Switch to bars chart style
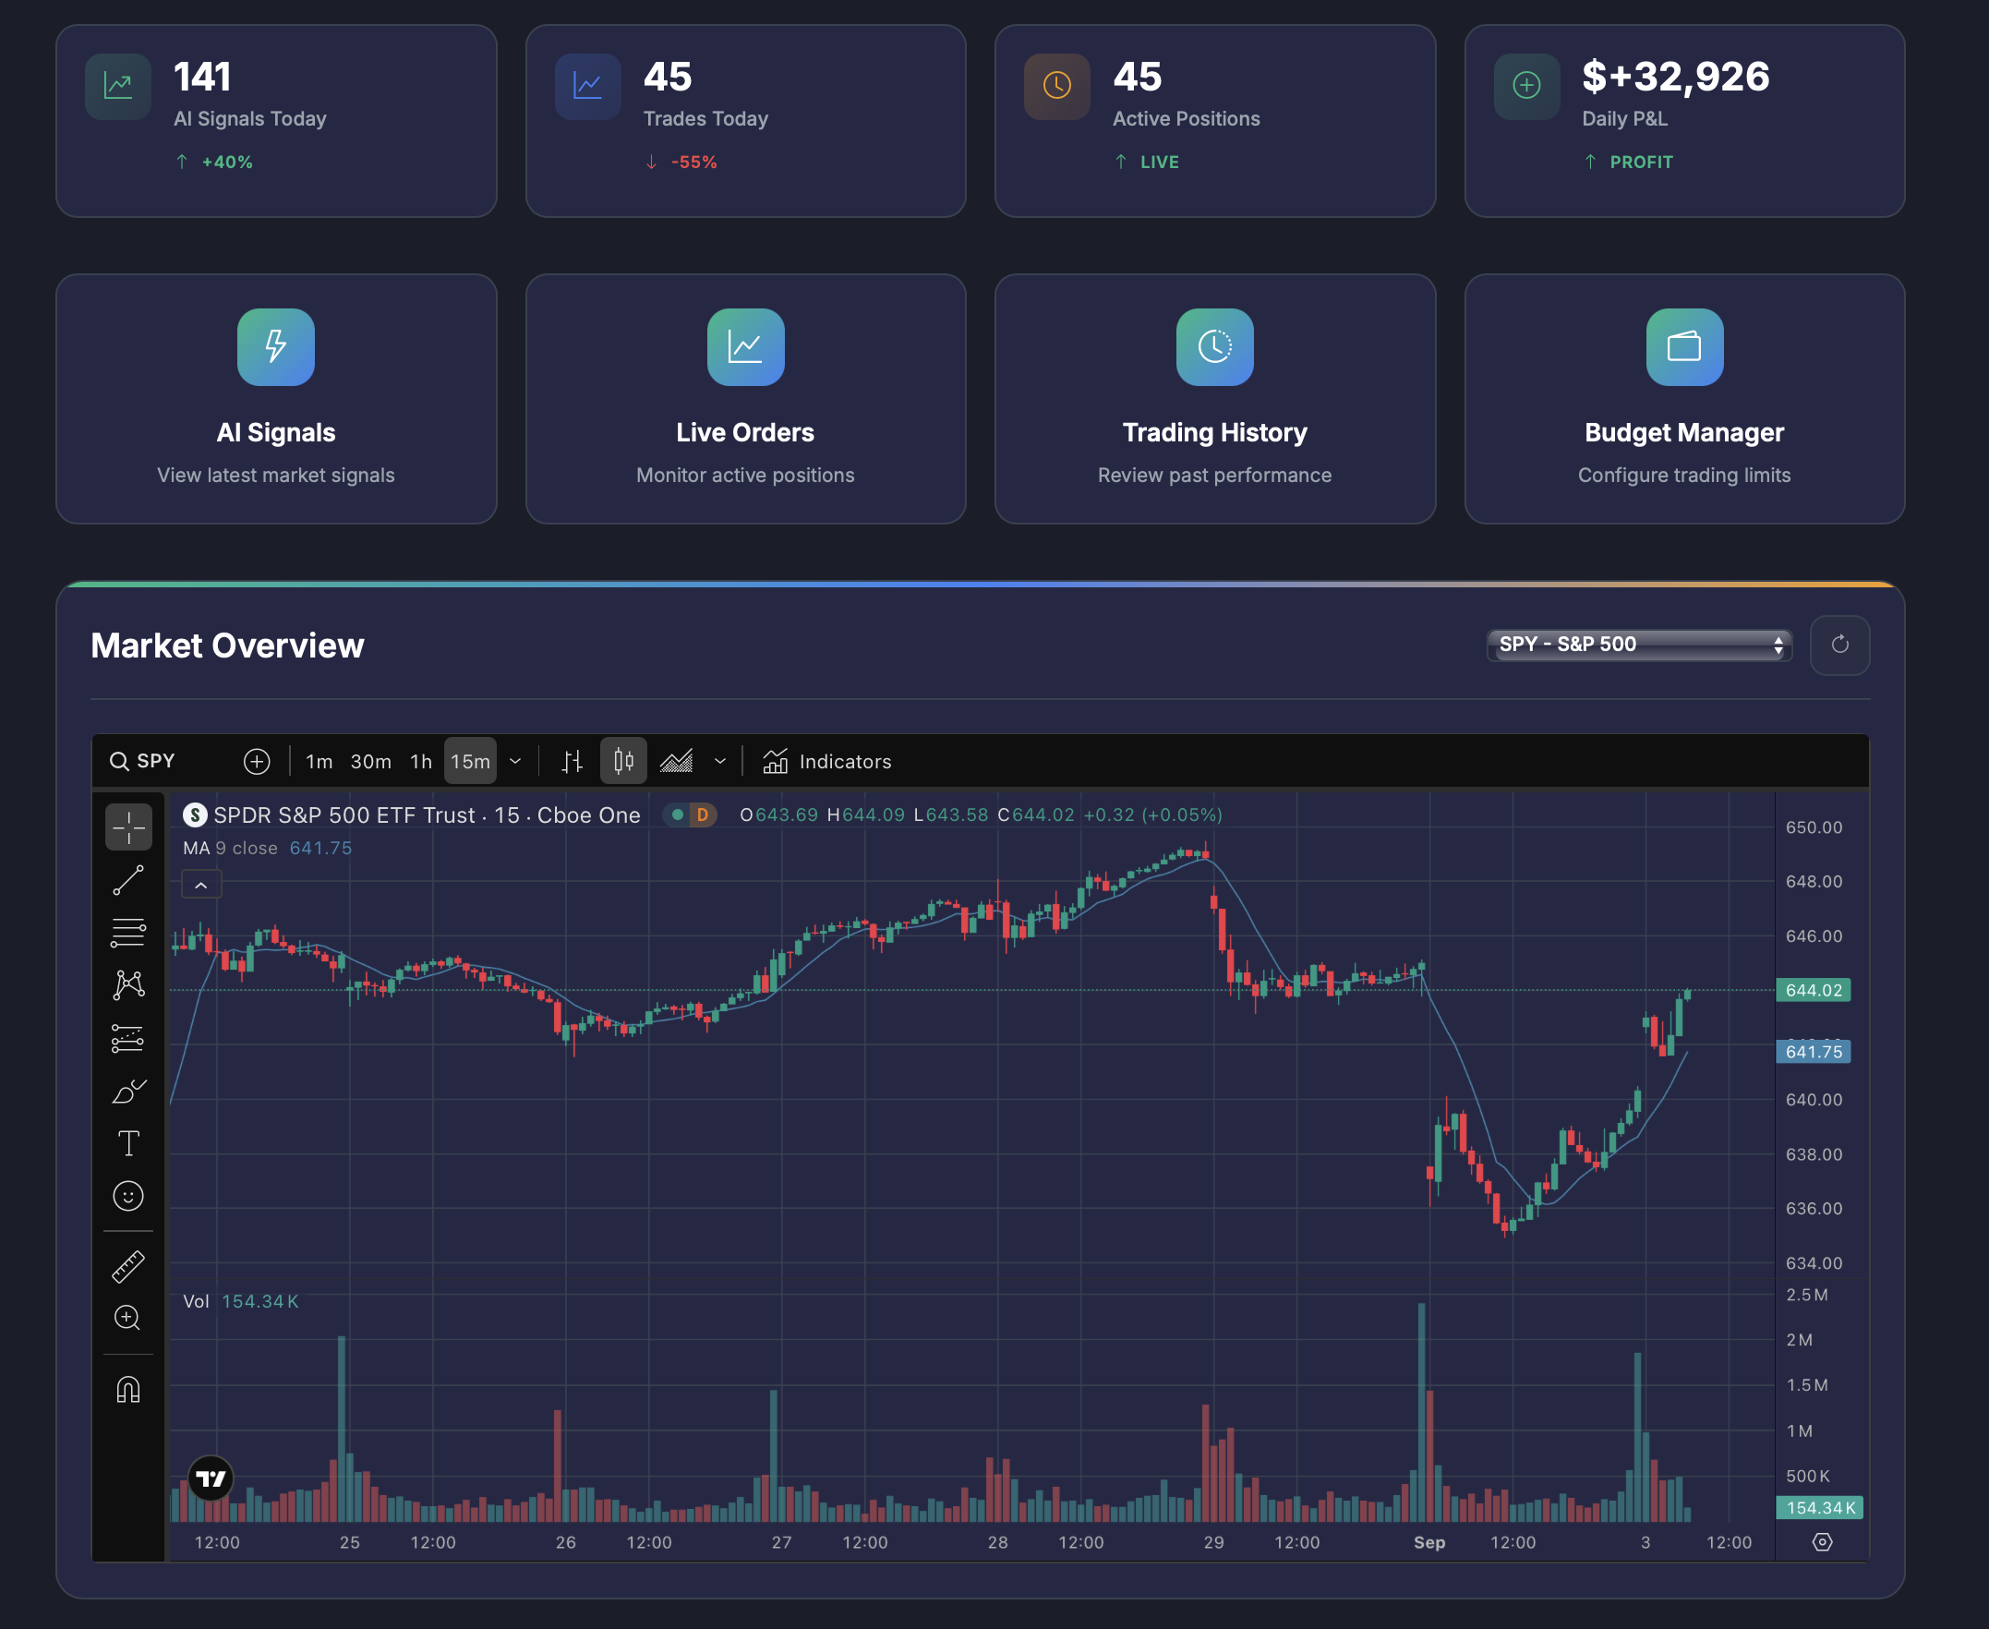The height and width of the screenshot is (1629, 1989). pyautogui.click(x=572, y=761)
